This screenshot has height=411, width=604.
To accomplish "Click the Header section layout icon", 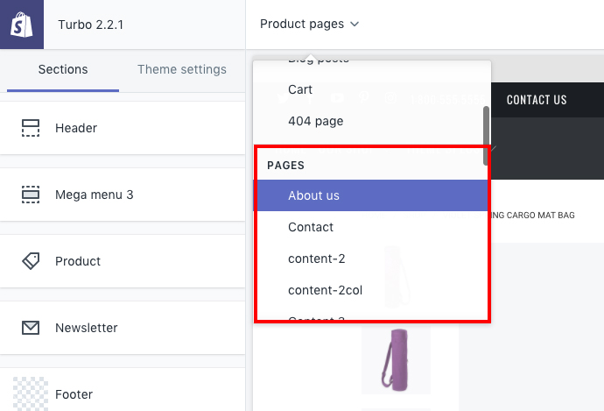I will click(31, 128).
